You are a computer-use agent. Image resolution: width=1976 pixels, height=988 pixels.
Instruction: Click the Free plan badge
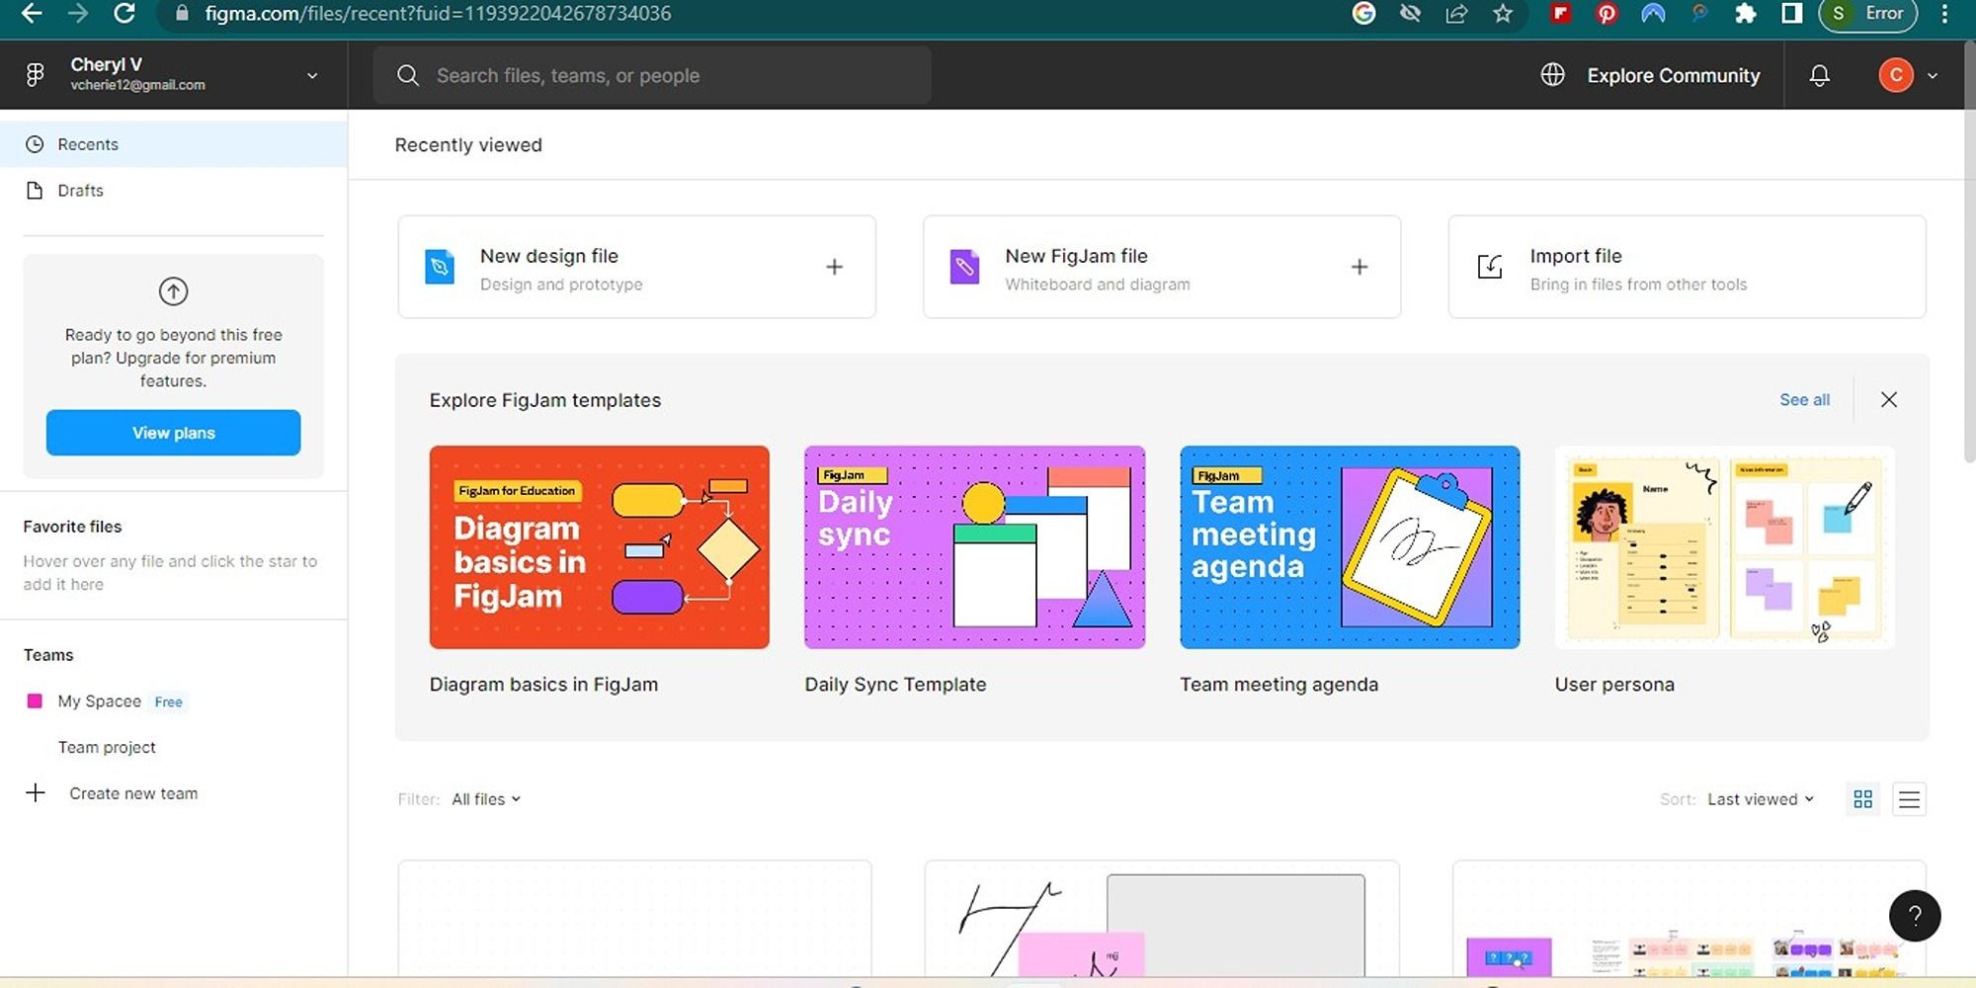168,702
